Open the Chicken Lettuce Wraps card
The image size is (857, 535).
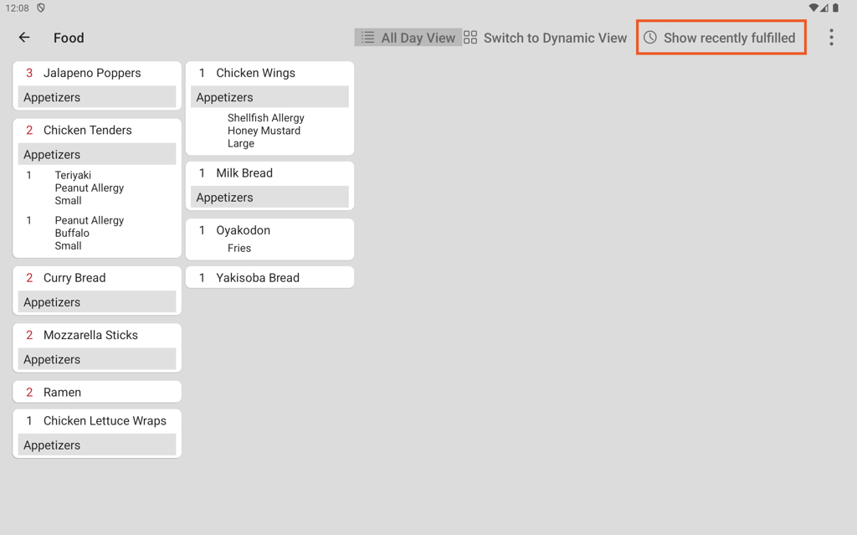pos(97,421)
